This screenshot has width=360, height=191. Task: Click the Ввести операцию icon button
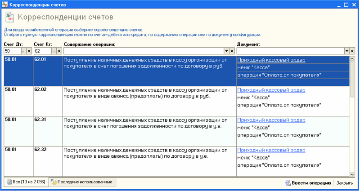coord(288,183)
